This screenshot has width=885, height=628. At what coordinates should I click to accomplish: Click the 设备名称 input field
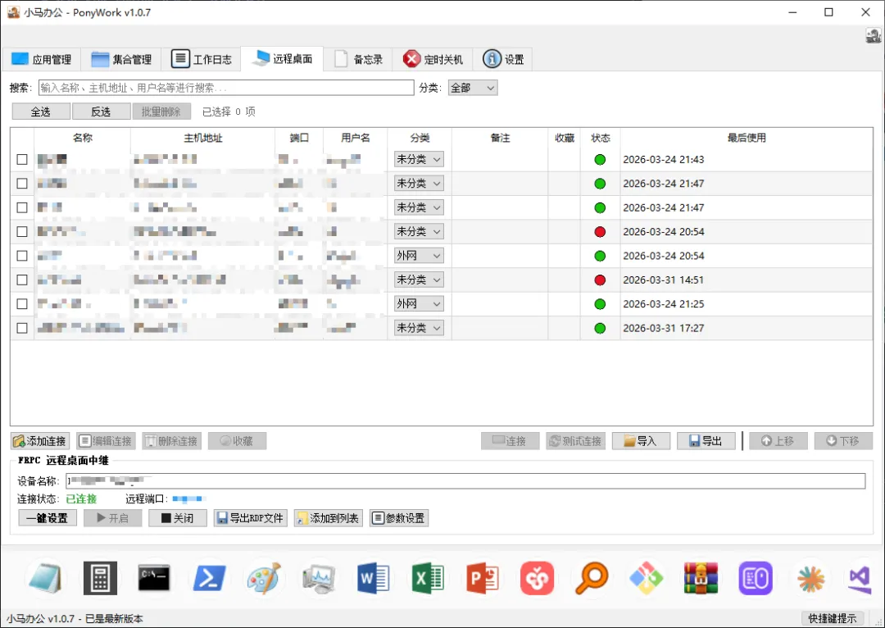tap(465, 481)
